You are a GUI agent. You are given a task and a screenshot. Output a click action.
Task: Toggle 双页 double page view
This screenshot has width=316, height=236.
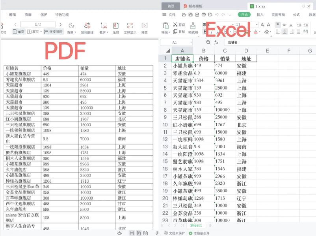coord(33,32)
